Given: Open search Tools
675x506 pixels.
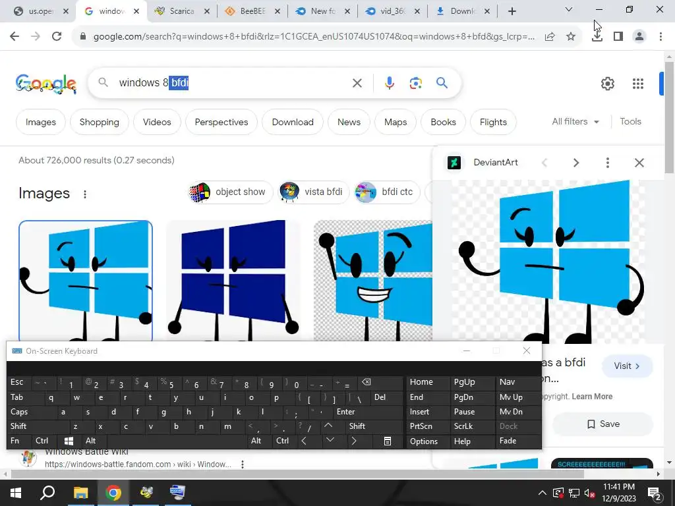Looking at the screenshot, I should (630, 122).
